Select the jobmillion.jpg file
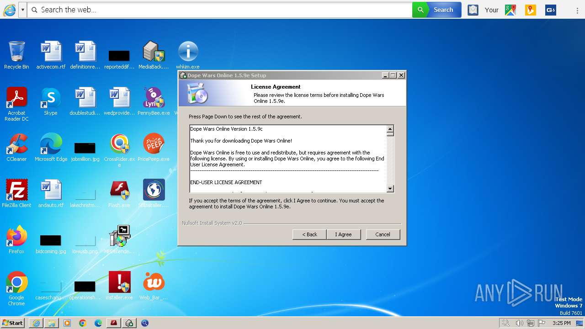 (85, 152)
